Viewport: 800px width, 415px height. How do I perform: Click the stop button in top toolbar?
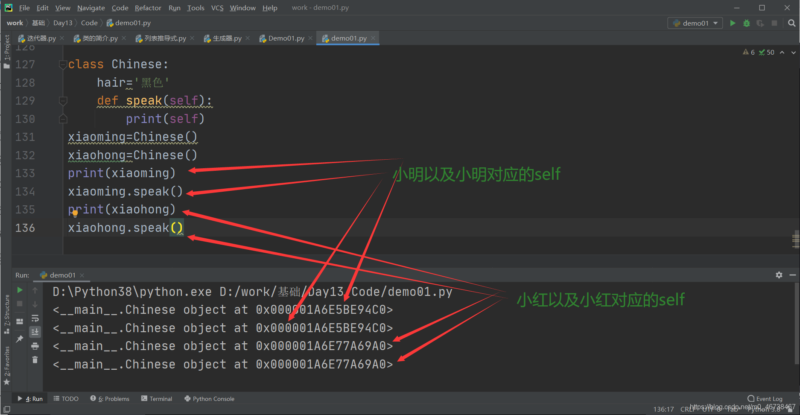point(774,23)
